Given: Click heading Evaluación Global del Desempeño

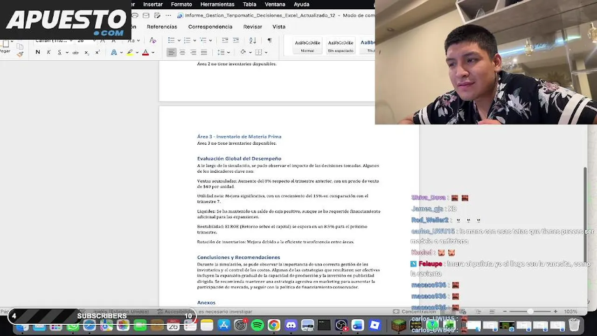Looking at the screenshot, I should point(239,159).
